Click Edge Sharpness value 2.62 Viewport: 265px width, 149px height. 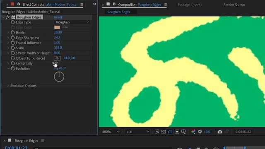tap(57, 37)
